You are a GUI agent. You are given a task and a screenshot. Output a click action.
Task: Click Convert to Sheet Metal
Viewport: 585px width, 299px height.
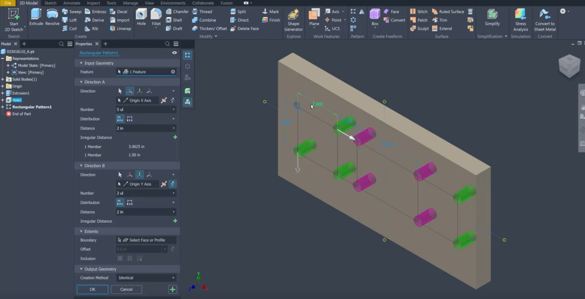(545, 20)
